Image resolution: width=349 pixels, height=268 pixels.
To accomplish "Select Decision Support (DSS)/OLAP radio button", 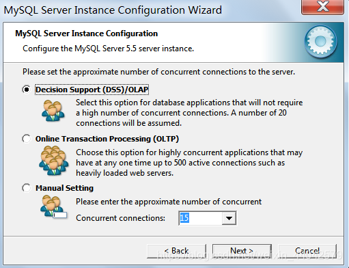I will pos(27,90).
